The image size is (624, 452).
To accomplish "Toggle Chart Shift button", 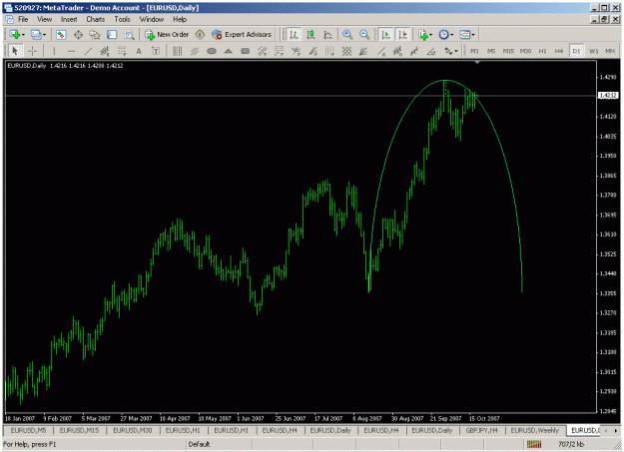I will [x=402, y=35].
